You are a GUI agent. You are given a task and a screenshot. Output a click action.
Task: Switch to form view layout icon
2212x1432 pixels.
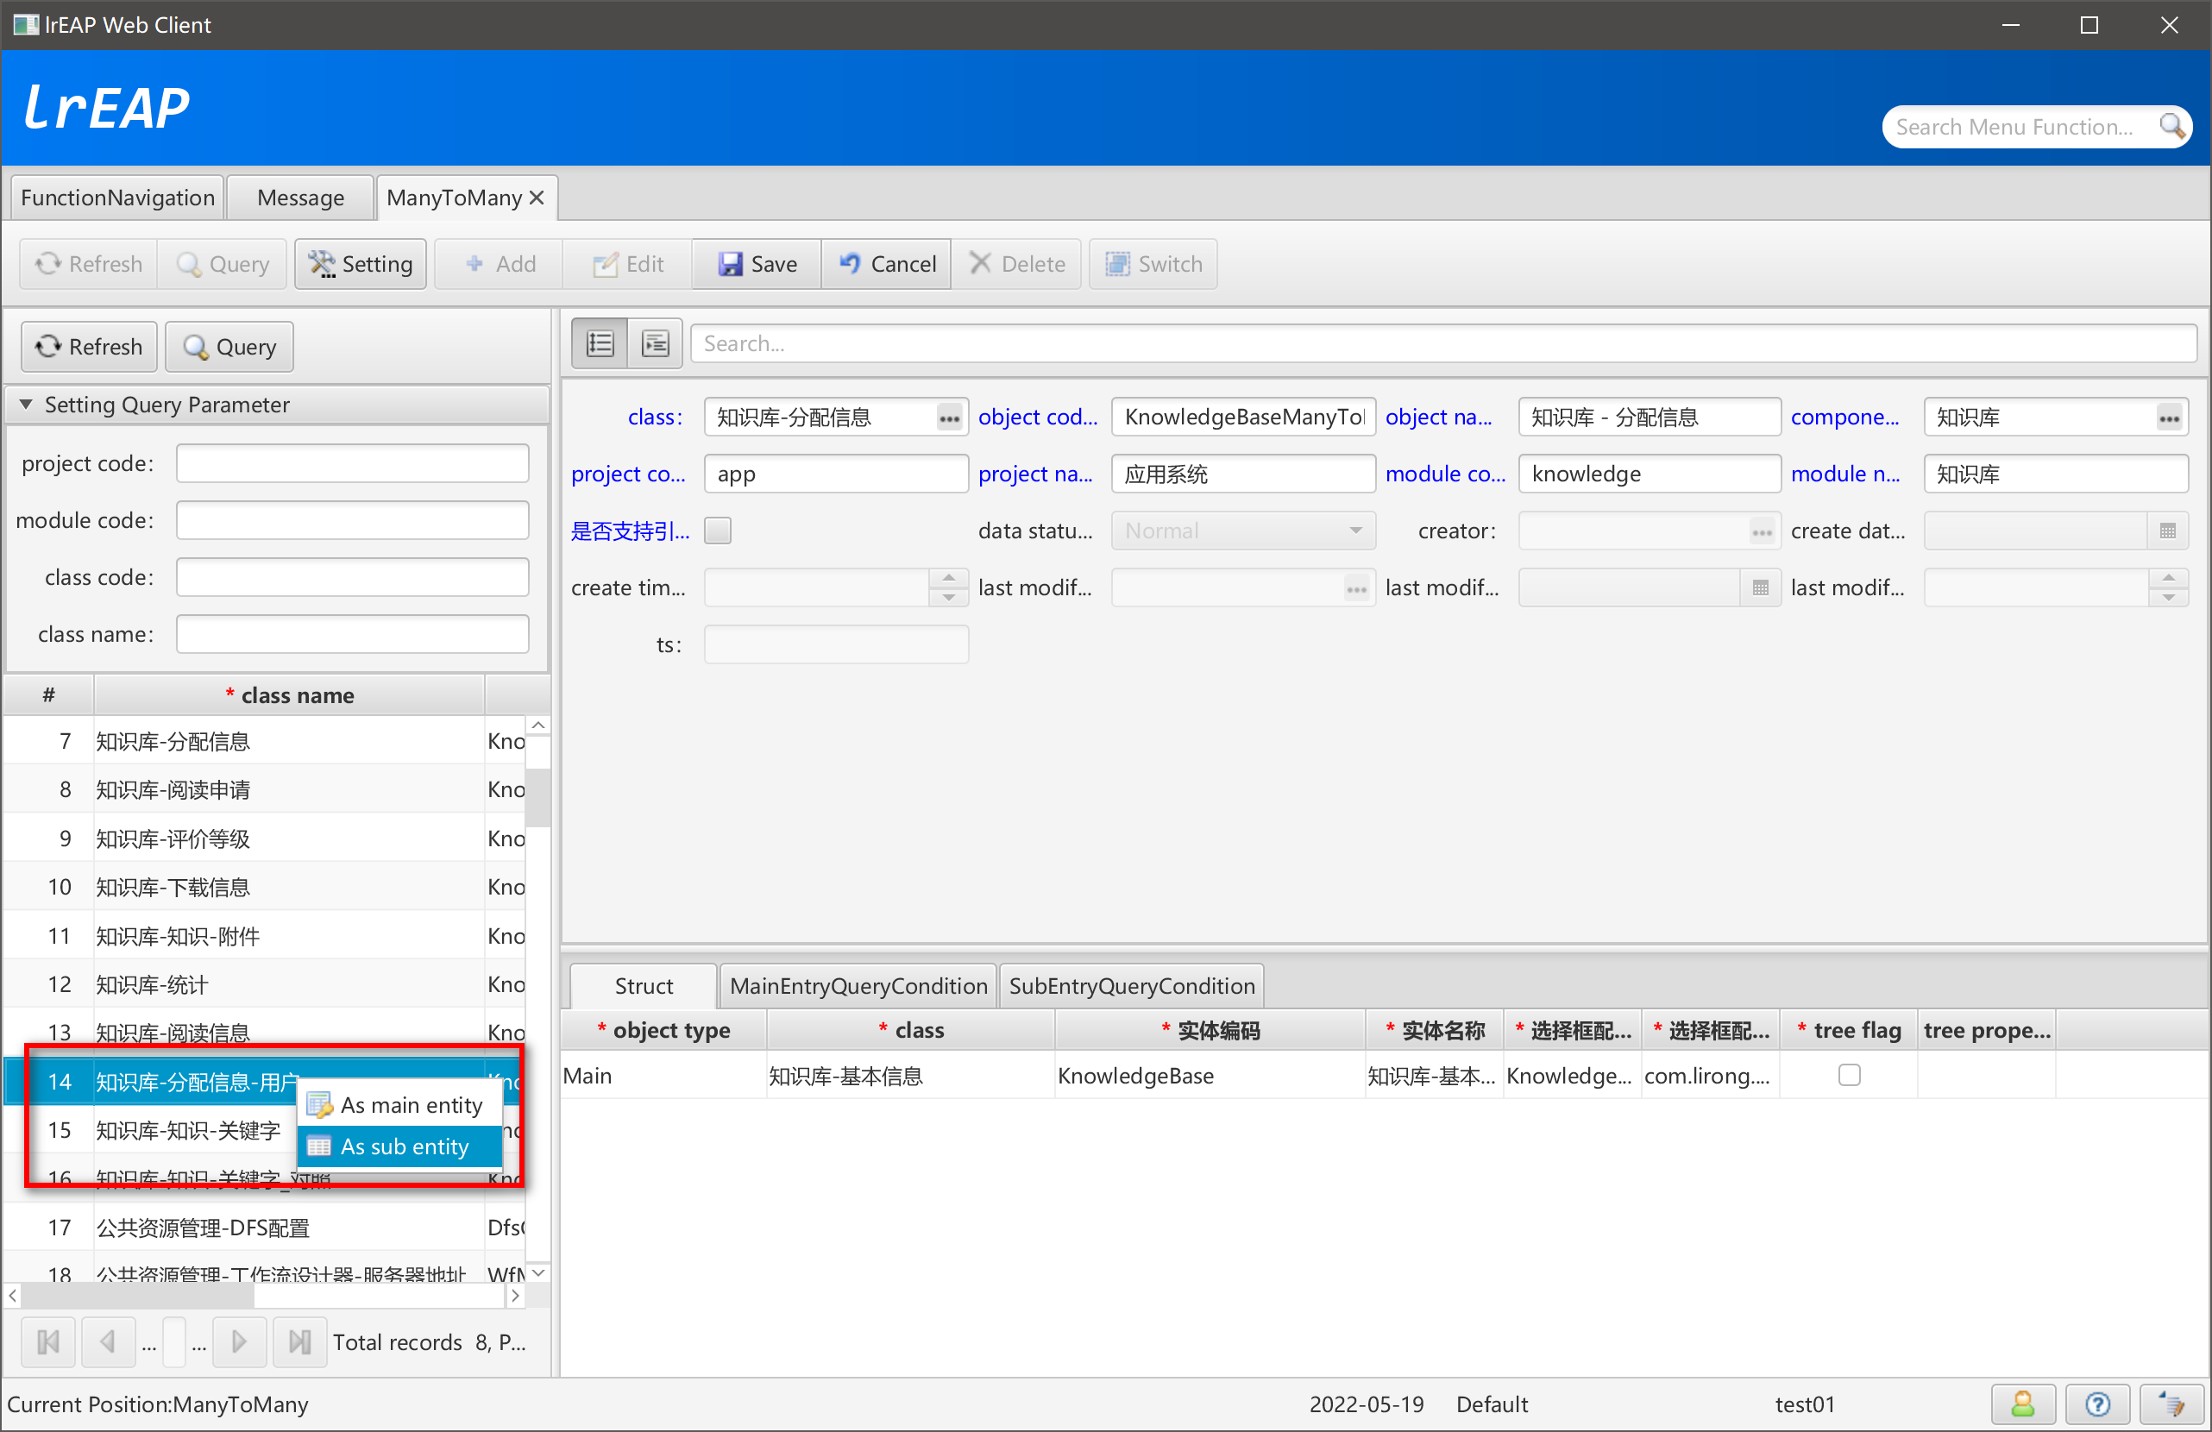pos(656,344)
